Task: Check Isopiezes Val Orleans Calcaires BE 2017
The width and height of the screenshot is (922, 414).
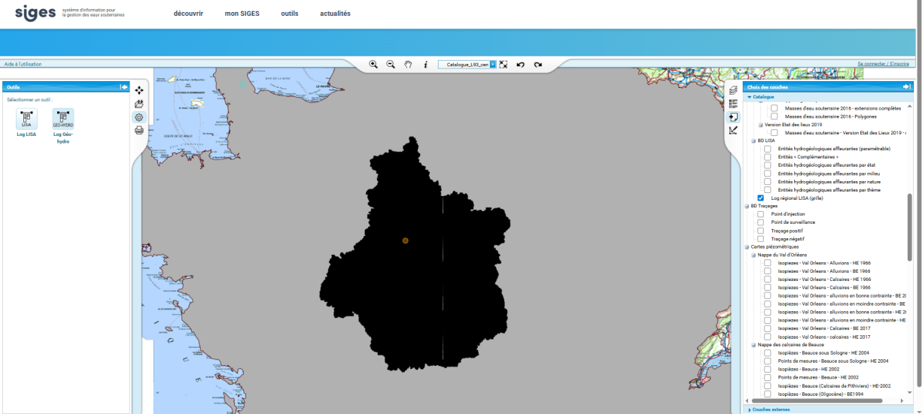Action: (x=768, y=328)
